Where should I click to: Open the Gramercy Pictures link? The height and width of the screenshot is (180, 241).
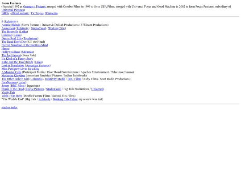(34, 7)
